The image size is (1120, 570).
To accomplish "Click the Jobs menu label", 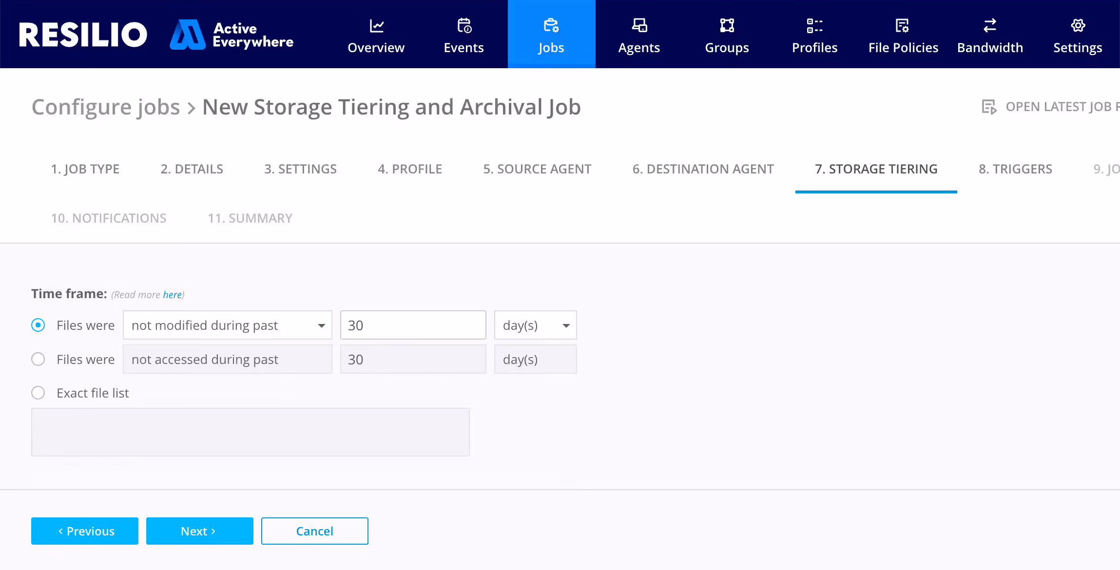I will [551, 48].
